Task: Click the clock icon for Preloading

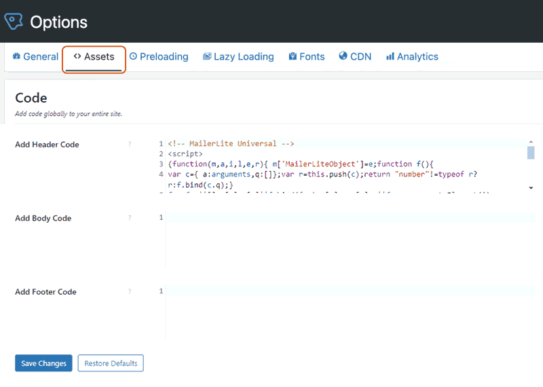Action: point(133,57)
